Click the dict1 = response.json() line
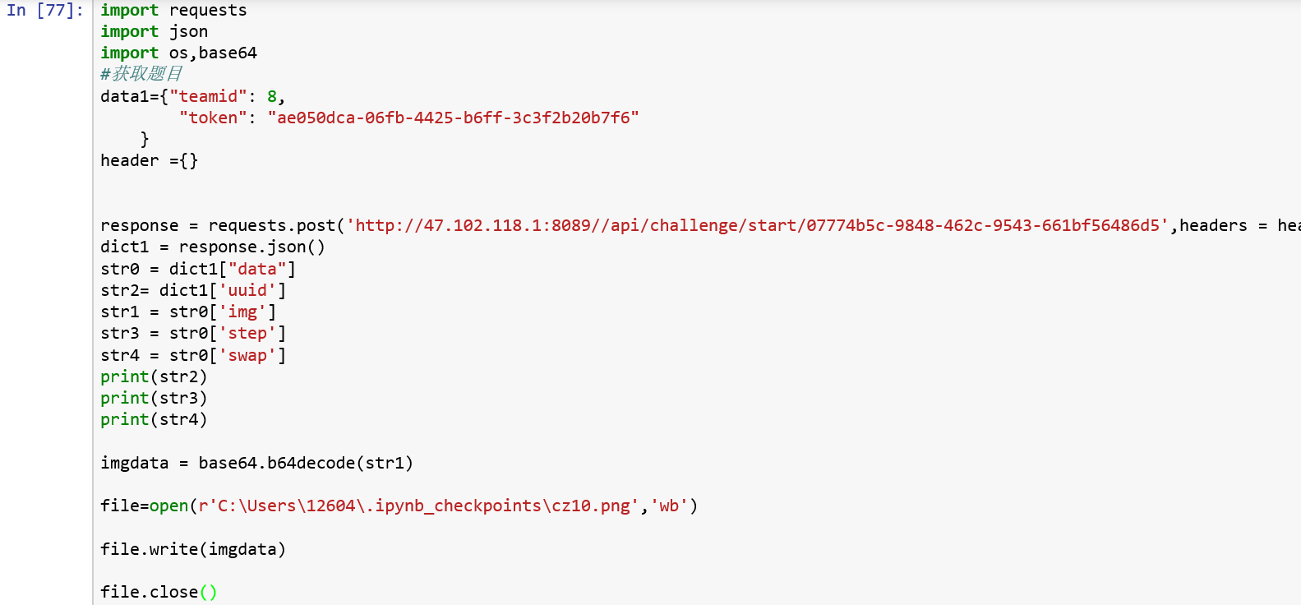Image resolution: width=1301 pixels, height=605 pixels. coord(212,247)
